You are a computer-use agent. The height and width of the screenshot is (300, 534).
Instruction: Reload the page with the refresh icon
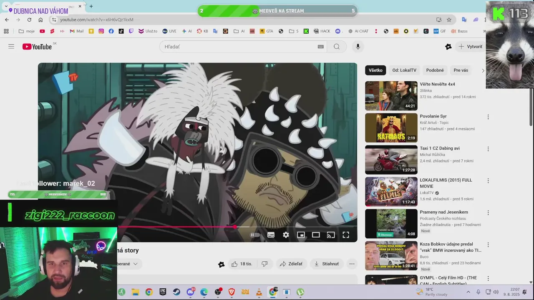click(29, 20)
